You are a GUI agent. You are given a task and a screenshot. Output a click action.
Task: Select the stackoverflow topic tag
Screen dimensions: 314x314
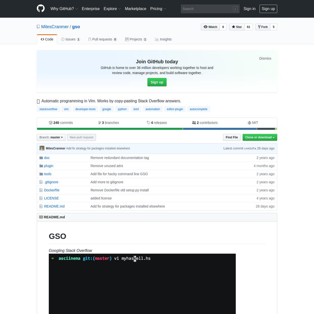coord(48,109)
